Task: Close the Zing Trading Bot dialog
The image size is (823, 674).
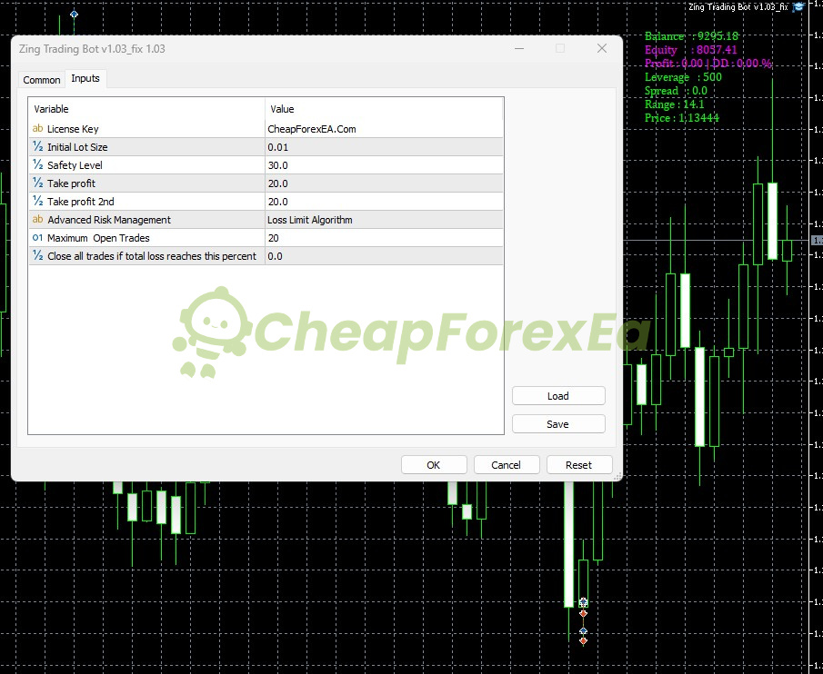Action: point(602,48)
